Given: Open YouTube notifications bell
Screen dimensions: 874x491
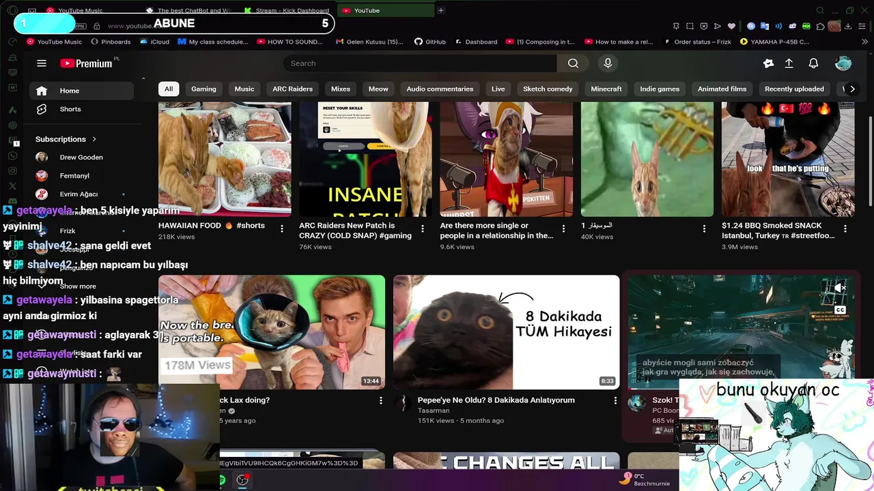Looking at the screenshot, I should coord(813,63).
